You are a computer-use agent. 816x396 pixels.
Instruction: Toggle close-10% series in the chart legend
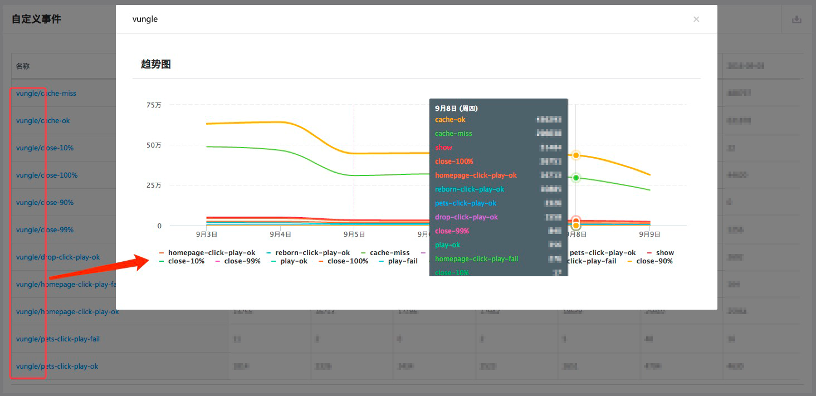point(182,261)
